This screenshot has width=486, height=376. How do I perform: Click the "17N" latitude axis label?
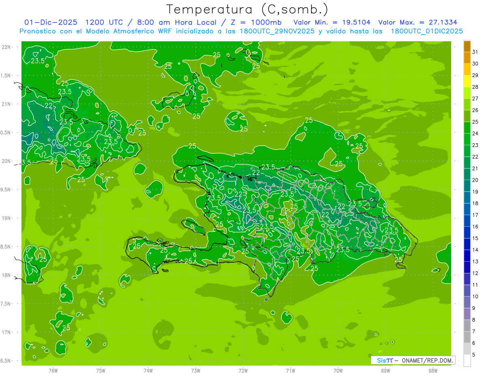pyautogui.click(x=6, y=332)
